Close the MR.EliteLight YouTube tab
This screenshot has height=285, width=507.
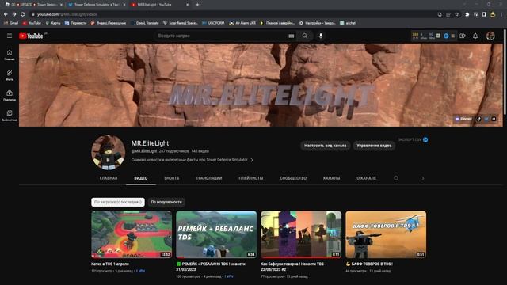point(187,5)
